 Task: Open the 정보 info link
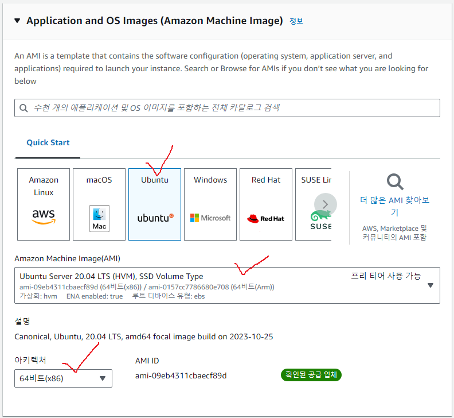click(296, 21)
